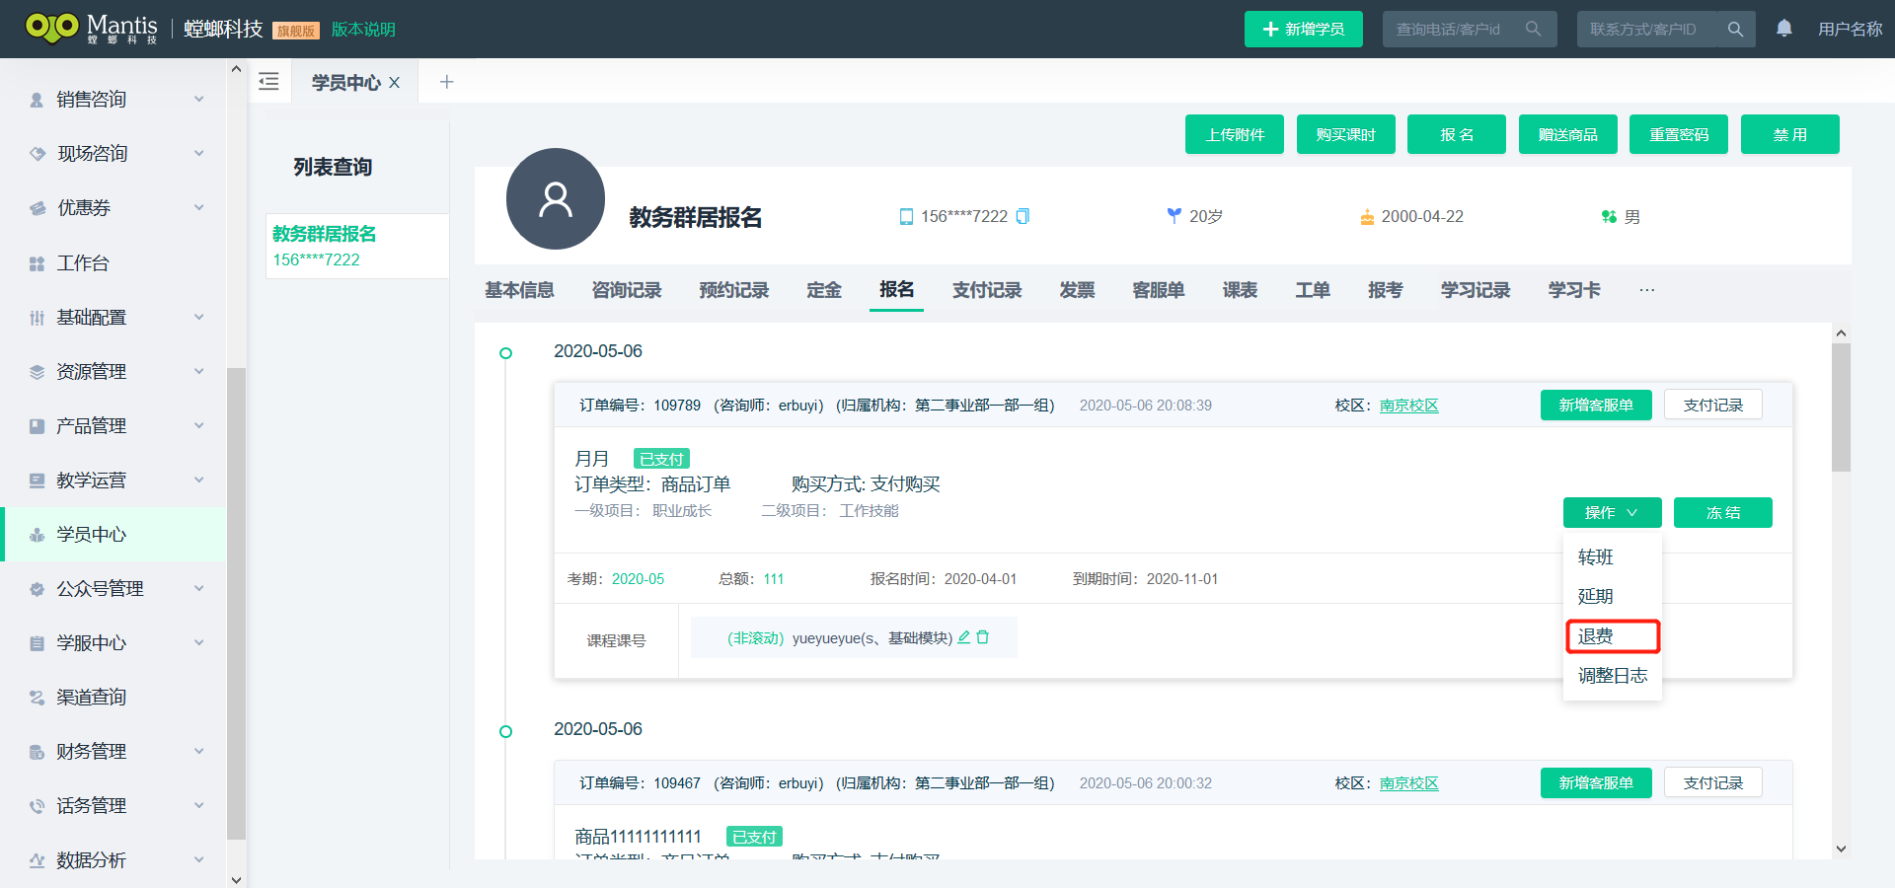Click the 重置密码 button

1679,134
